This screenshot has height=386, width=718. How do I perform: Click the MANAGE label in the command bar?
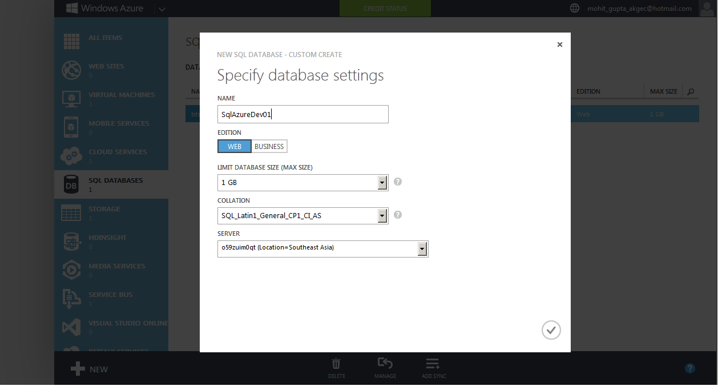coord(385,376)
